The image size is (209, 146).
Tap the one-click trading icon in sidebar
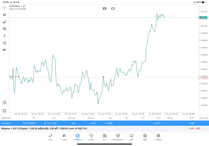pos(4,103)
